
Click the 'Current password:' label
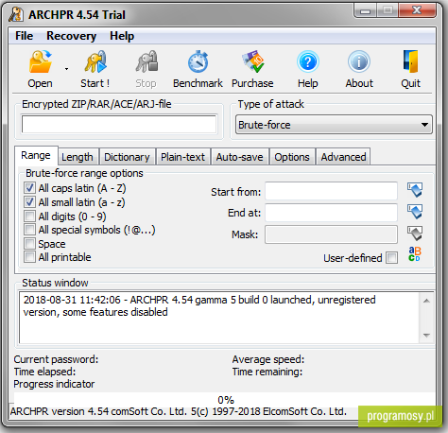click(56, 359)
